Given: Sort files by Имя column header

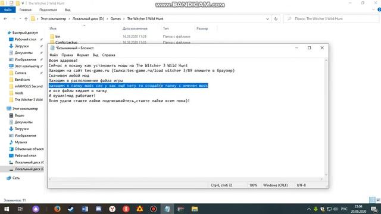Looking at the screenshot, I should [53, 29].
